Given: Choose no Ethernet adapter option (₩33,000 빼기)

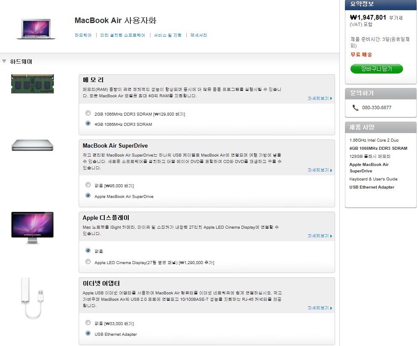Looking at the screenshot, I should tap(88, 323).
